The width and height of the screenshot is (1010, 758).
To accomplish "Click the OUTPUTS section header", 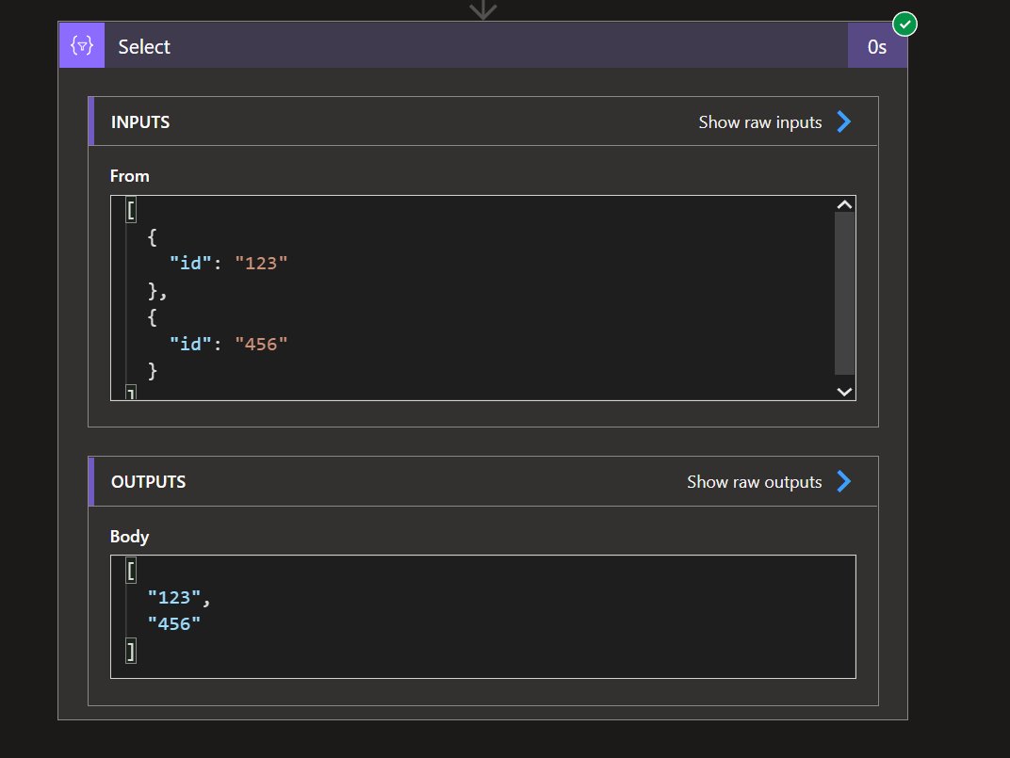I will click(x=483, y=481).
